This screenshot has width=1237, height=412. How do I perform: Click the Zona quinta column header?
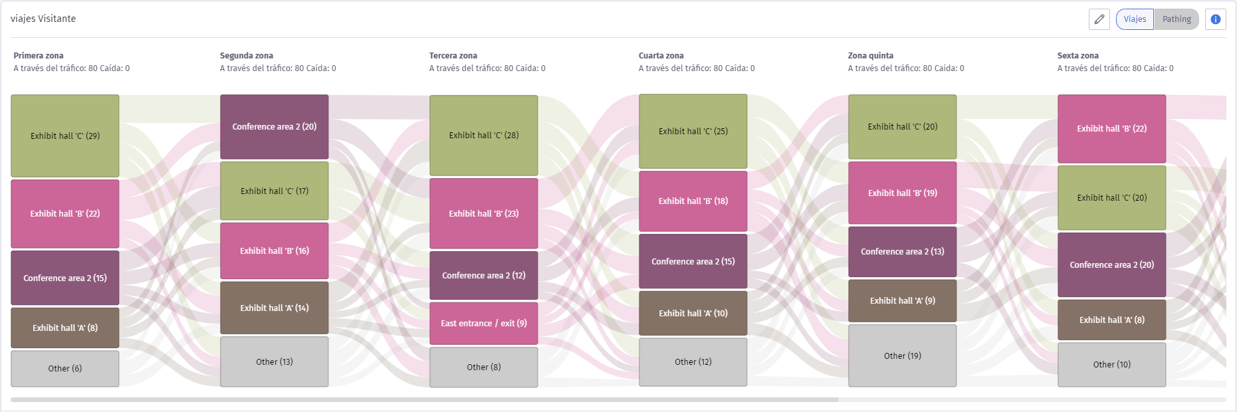tap(871, 56)
